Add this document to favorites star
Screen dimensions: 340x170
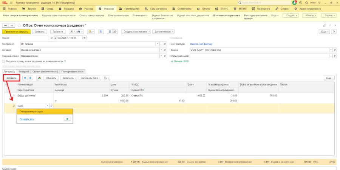pos(19,25)
